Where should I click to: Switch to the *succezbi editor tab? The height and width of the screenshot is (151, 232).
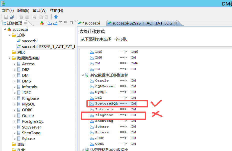point(91,23)
